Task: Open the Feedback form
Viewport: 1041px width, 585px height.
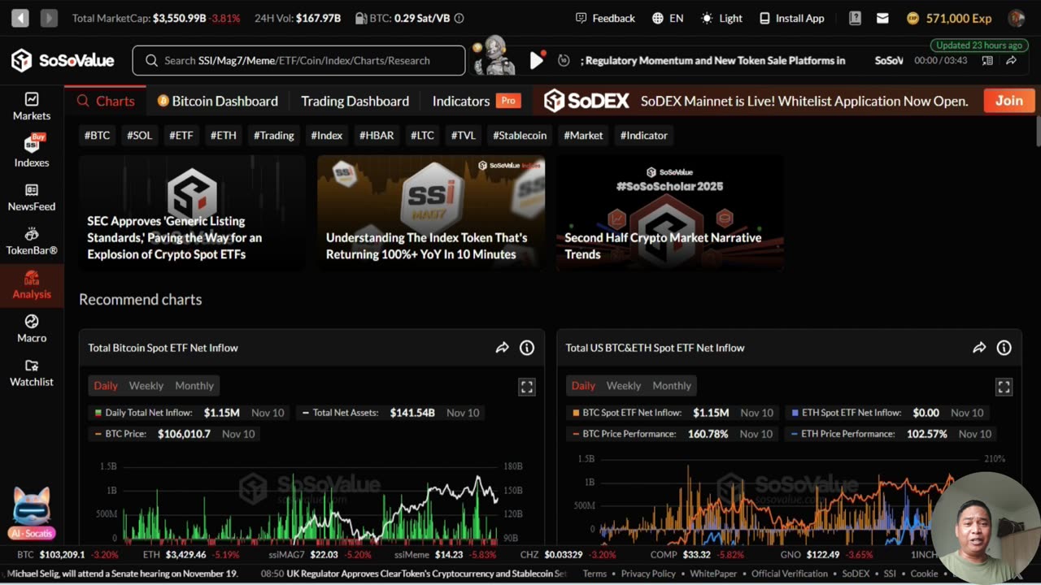Action: coord(605,18)
